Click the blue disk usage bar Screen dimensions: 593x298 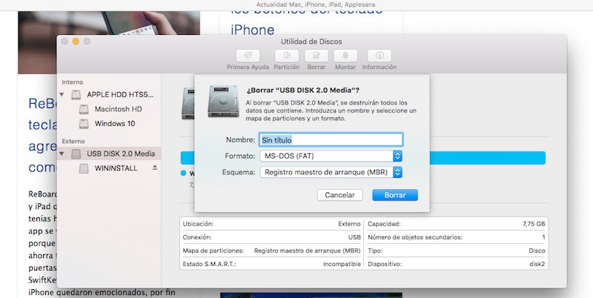[487, 158]
